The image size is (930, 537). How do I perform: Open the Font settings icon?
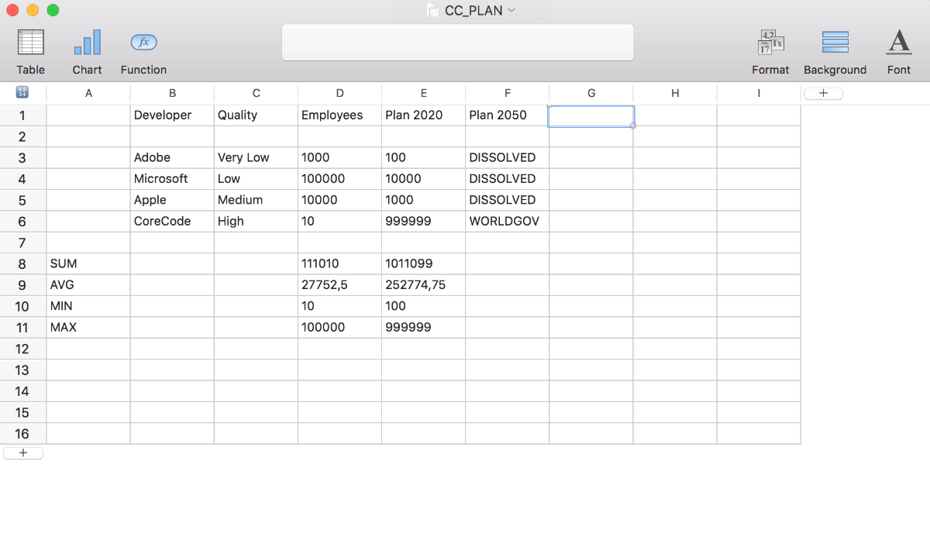[898, 43]
